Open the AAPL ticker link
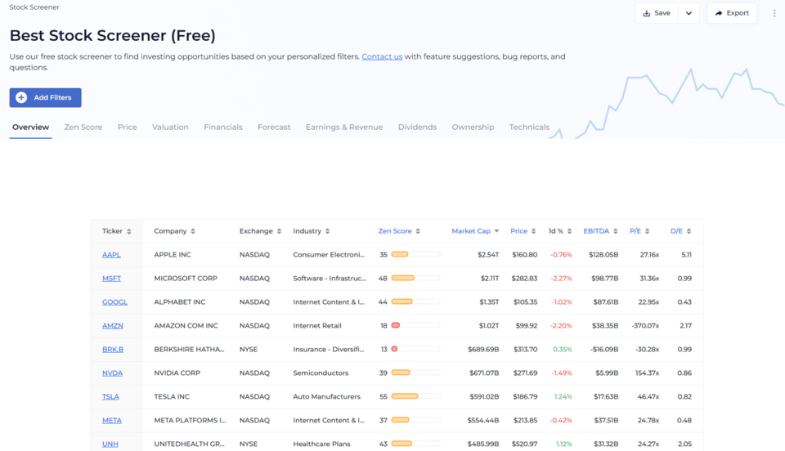This screenshot has width=785, height=451. (111, 254)
